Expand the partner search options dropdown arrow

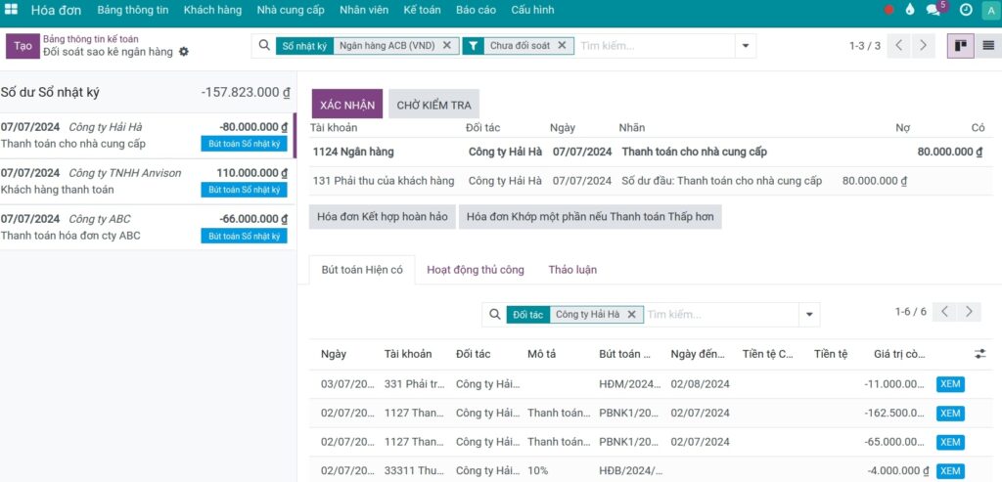coord(809,315)
